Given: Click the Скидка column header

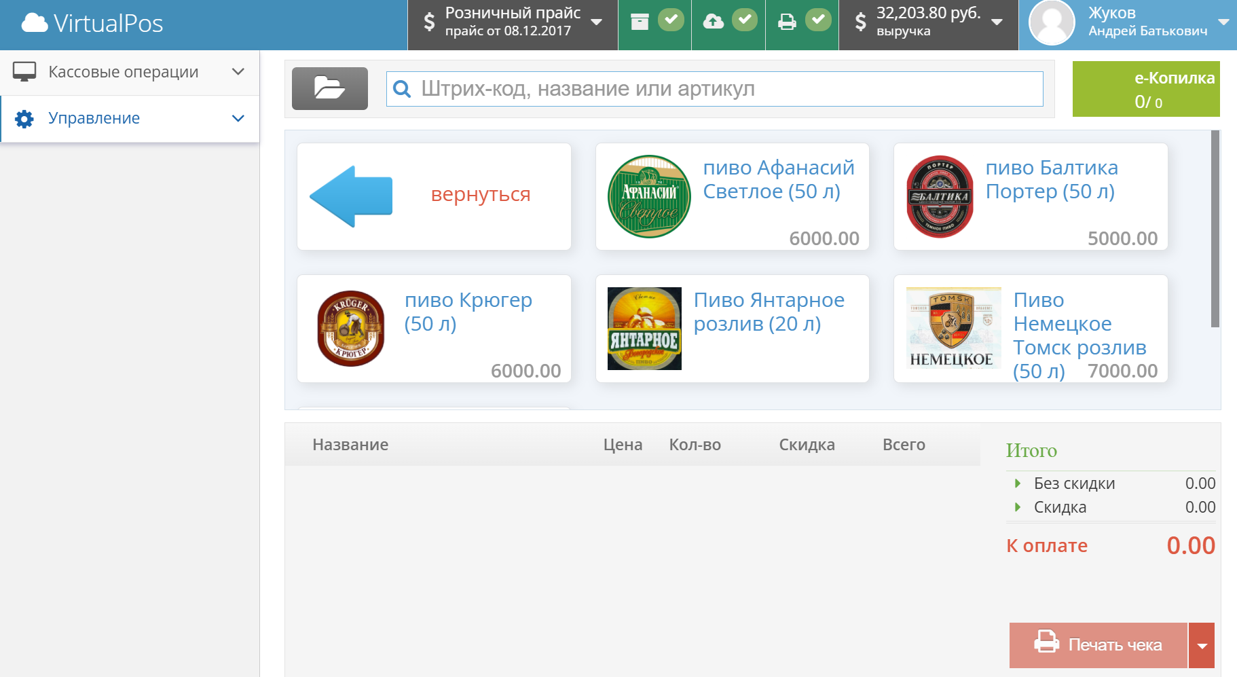Looking at the screenshot, I should coord(807,445).
